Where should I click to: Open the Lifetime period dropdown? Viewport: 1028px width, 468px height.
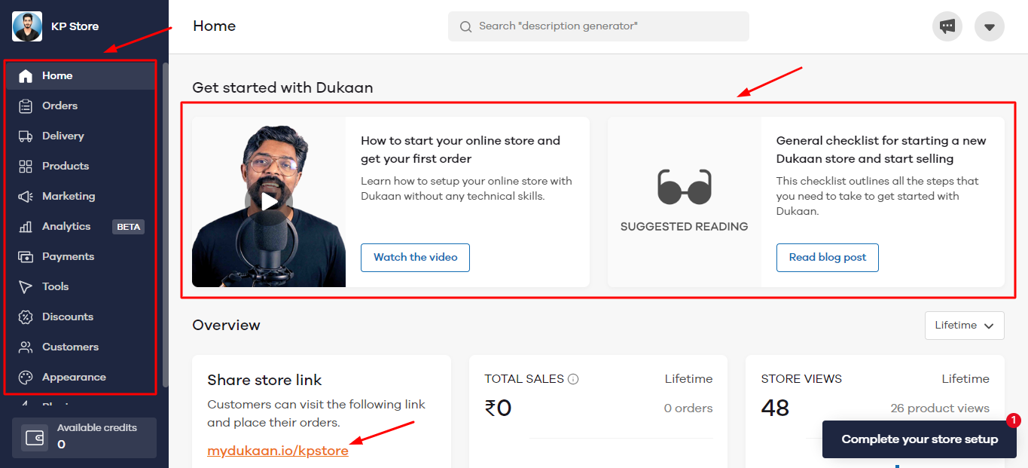964,326
